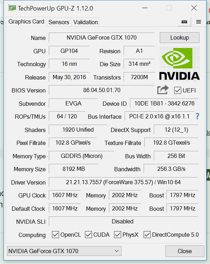This screenshot has width=210, height=264.
Task: Toggle the UEFI checkbox
Action: 178,90
